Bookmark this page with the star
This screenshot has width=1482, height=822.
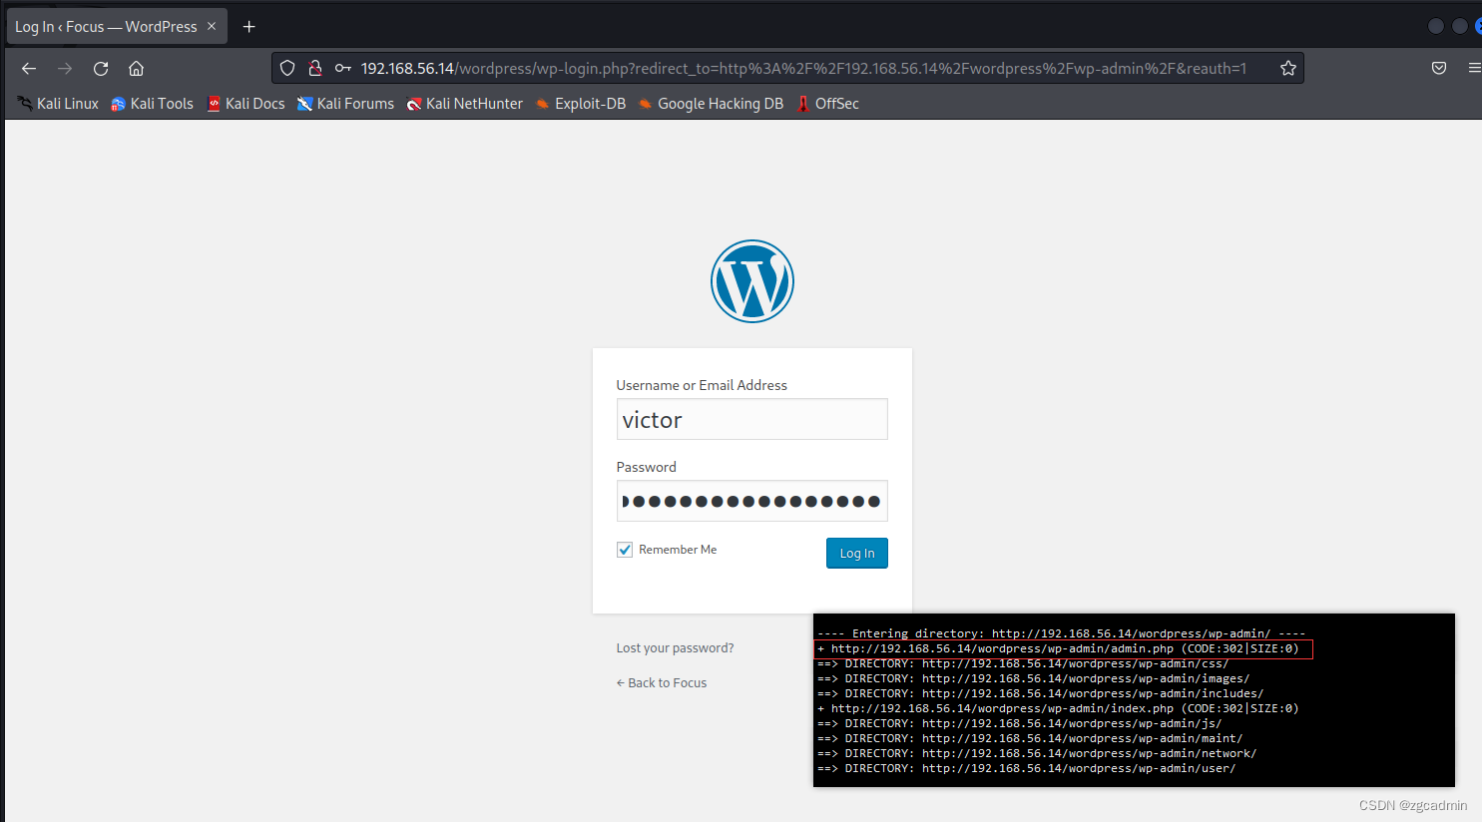pos(1288,68)
